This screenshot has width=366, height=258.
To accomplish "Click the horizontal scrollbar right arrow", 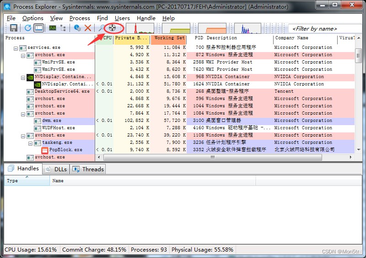I will click(x=350, y=158).
